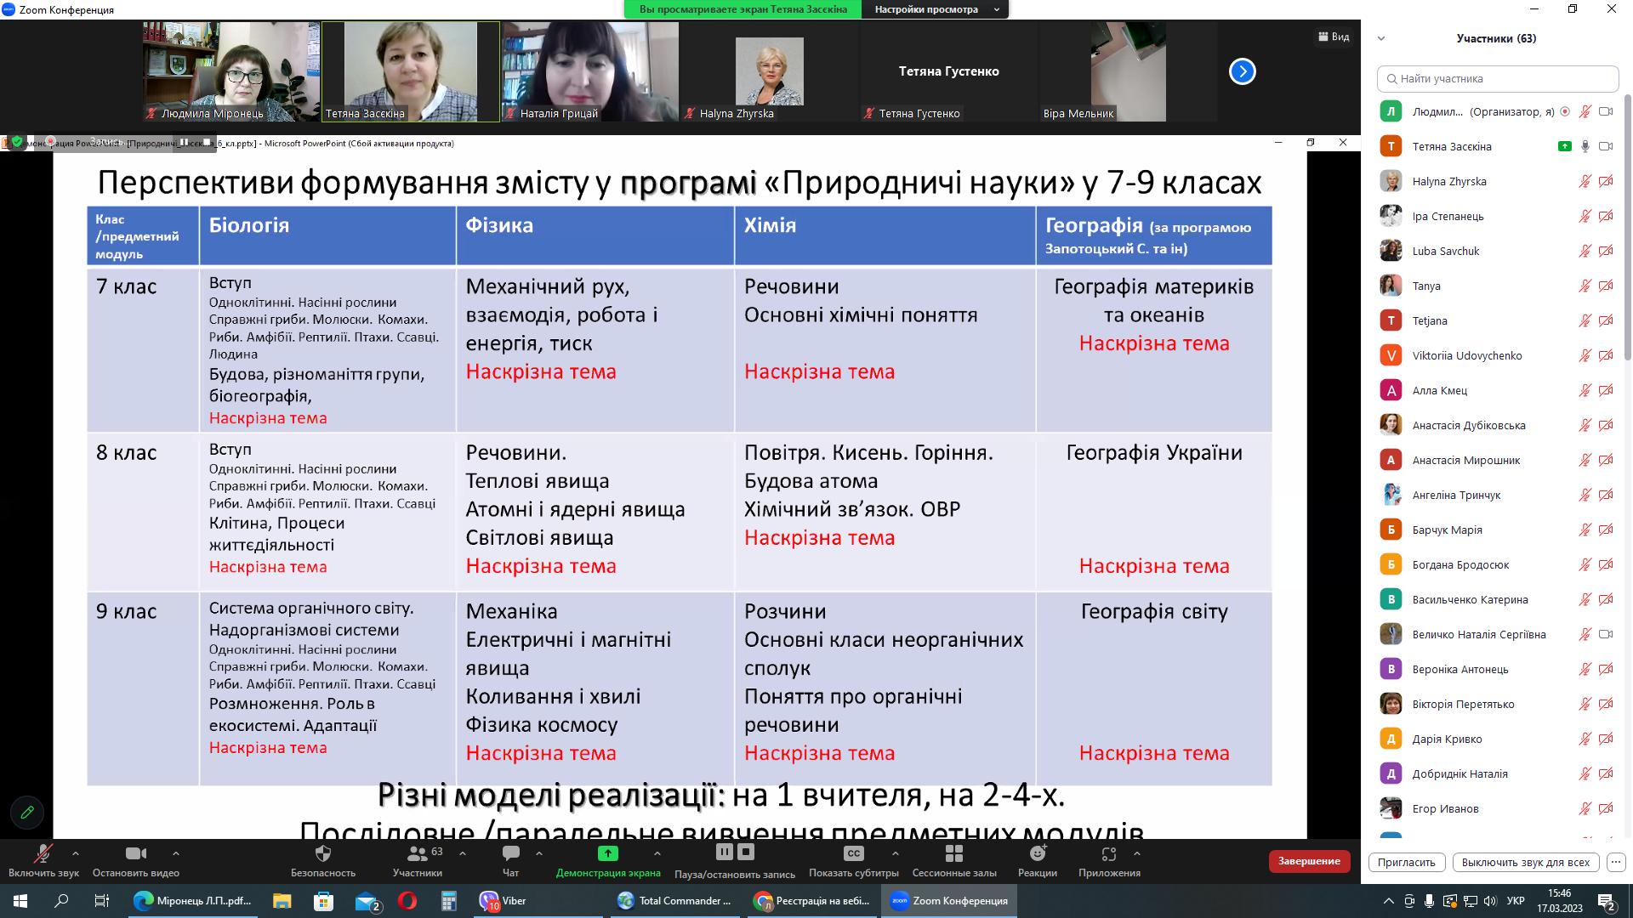Viewport: 1633px width, 918px height.
Task: Click the green annotation pencil icon
Action: pos(27,812)
